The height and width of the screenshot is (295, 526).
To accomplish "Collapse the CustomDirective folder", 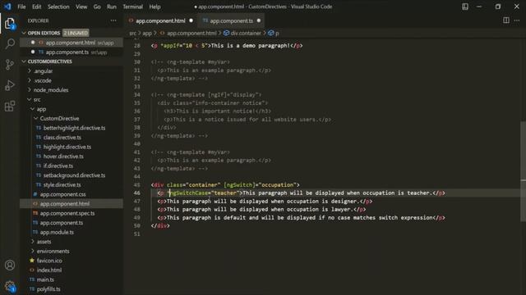I will (x=59, y=118).
